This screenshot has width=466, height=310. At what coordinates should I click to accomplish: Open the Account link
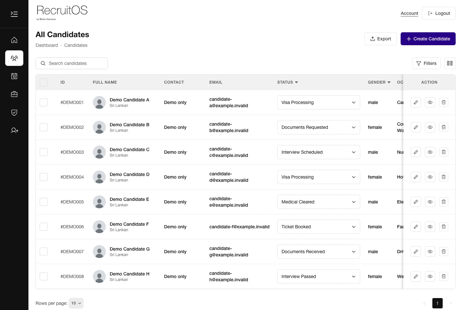point(409,13)
